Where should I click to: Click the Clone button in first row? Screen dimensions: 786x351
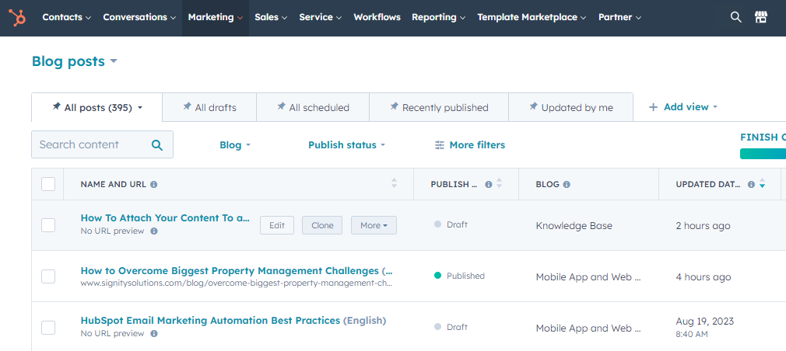click(x=322, y=225)
